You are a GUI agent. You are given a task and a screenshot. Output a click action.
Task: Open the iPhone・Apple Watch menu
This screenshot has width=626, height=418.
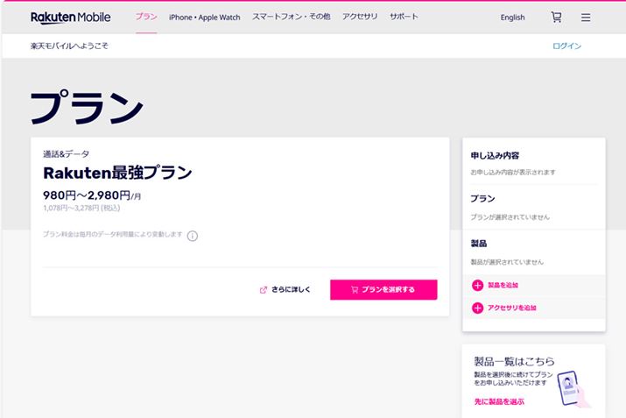206,17
